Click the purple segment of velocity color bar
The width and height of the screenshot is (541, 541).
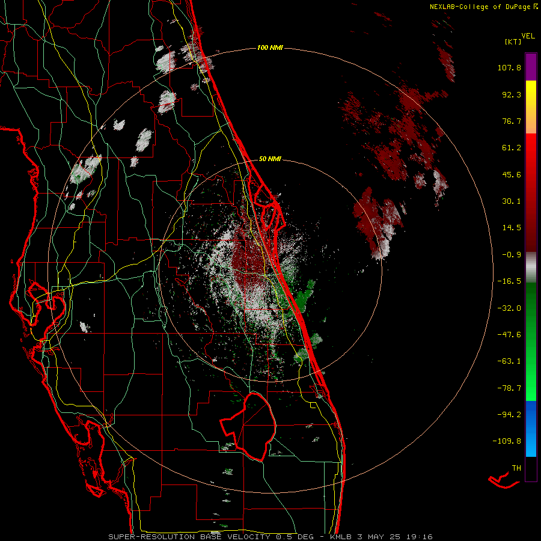tap(531, 67)
